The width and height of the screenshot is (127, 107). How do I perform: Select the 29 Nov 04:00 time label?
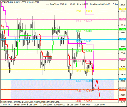coord(20,105)
